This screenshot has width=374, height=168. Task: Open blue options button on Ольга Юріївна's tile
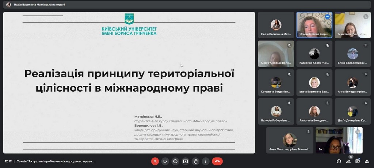[x=327, y=17]
